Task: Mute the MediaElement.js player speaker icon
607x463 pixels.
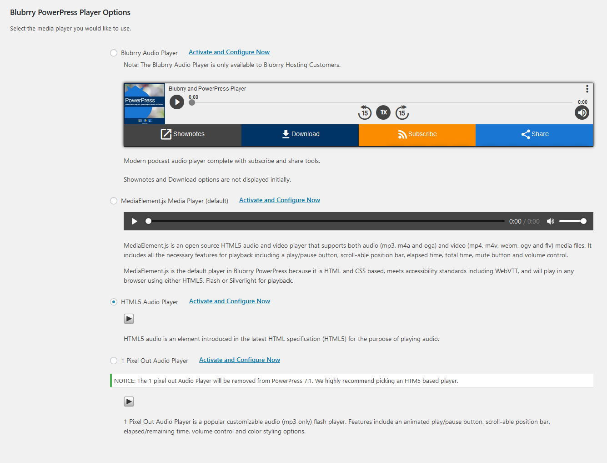Action: (550, 221)
